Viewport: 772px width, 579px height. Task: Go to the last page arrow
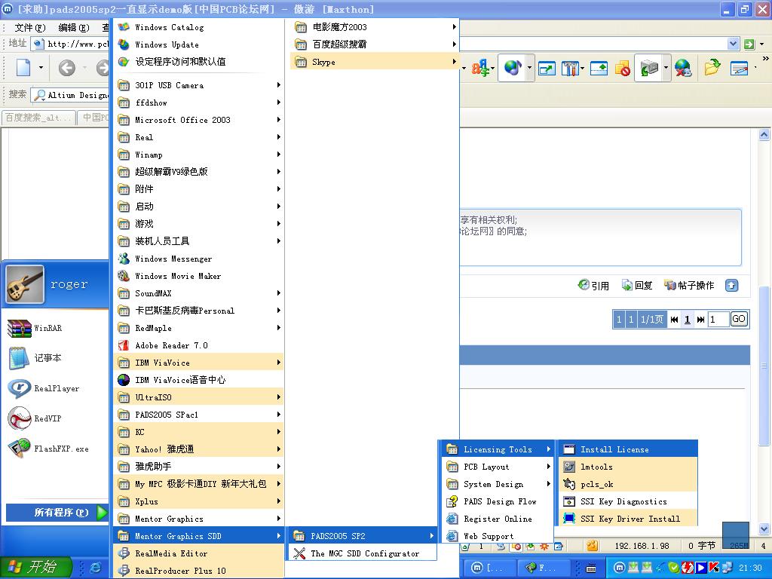point(700,320)
